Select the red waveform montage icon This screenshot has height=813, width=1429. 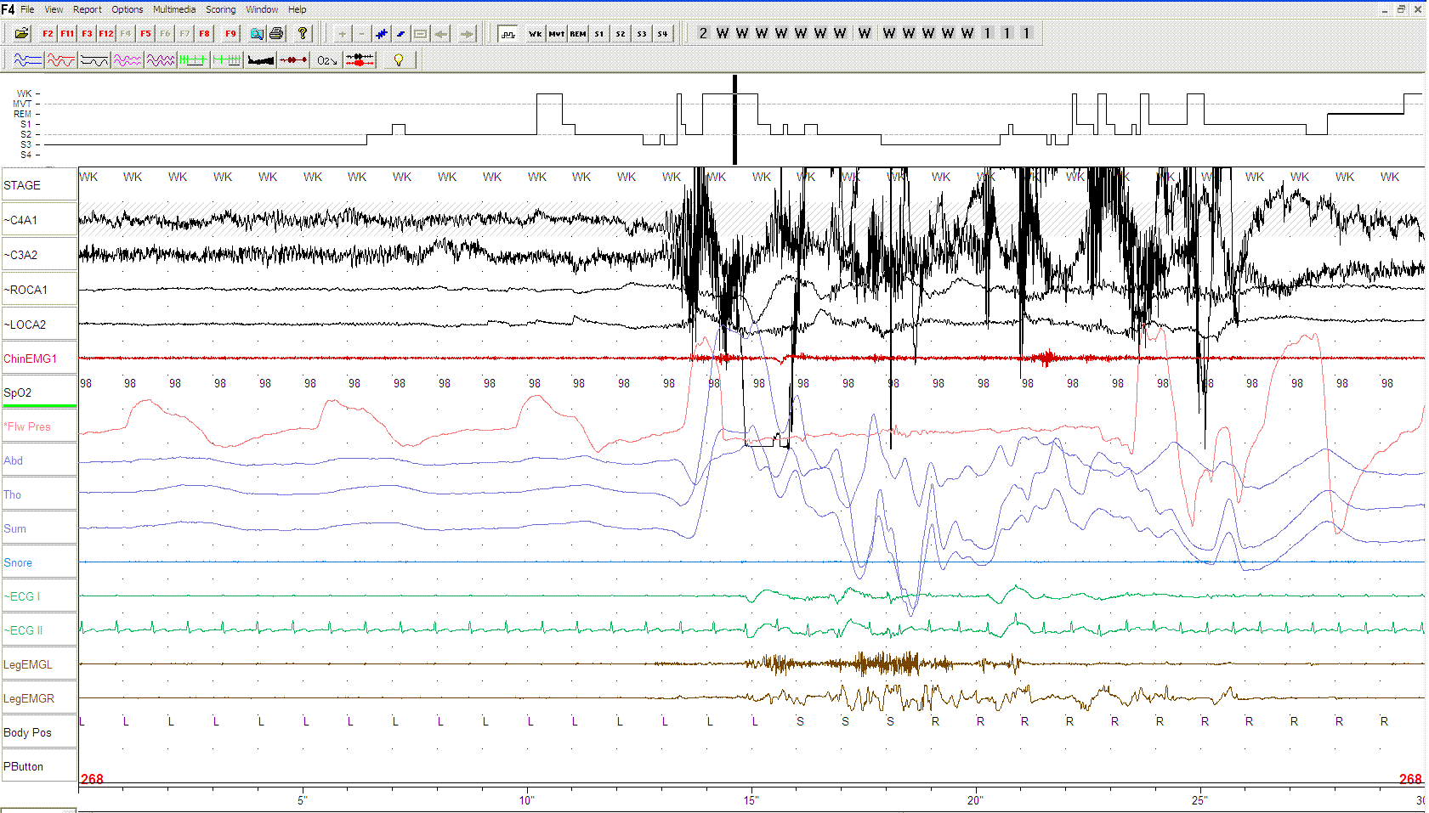(x=61, y=59)
